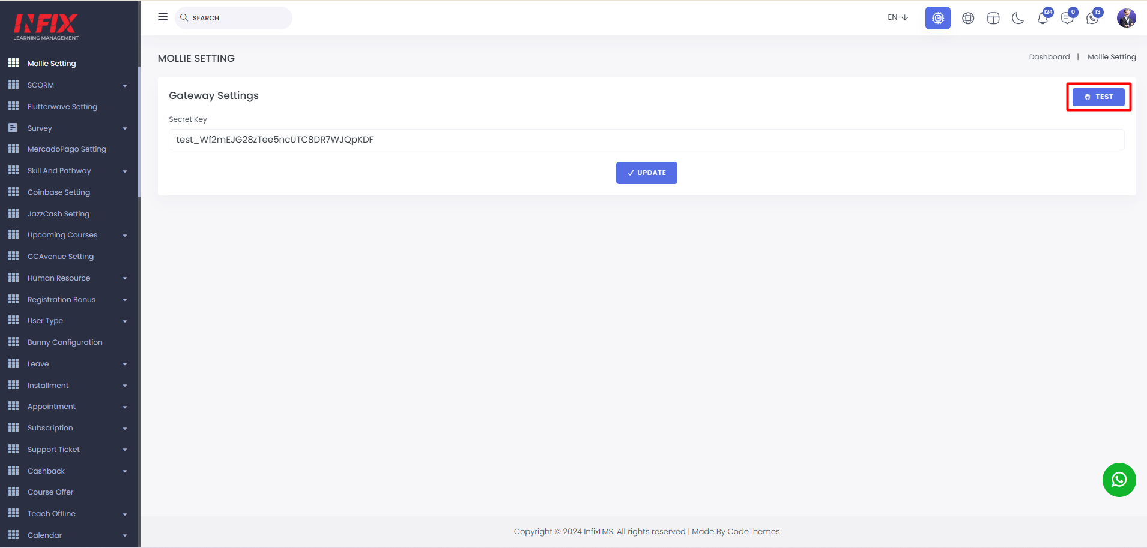Click grid icon beside Calendar

[14, 535]
